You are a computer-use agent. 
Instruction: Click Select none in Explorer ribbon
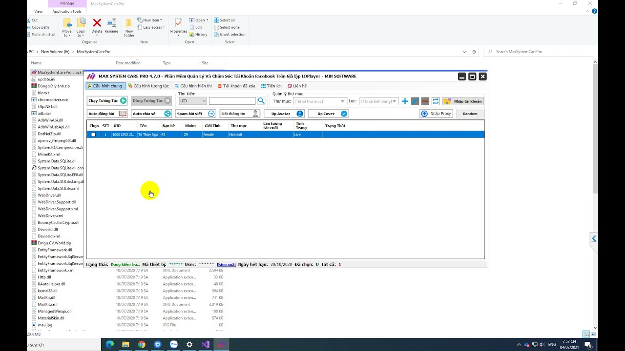[227, 27]
